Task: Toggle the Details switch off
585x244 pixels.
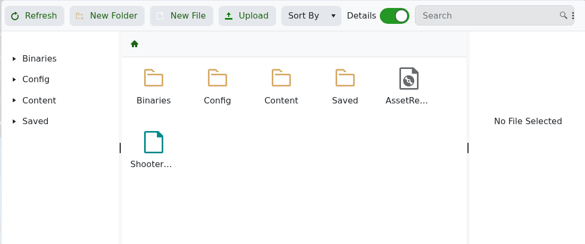Action: click(x=395, y=16)
